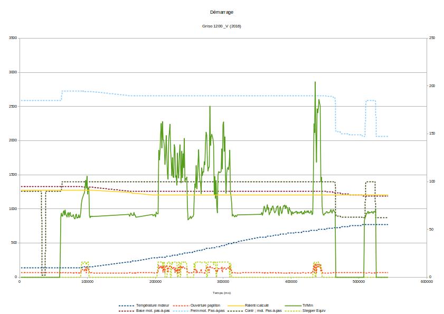Select the left axis label "2000"
This screenshot has height=314, width=444.
13,140
